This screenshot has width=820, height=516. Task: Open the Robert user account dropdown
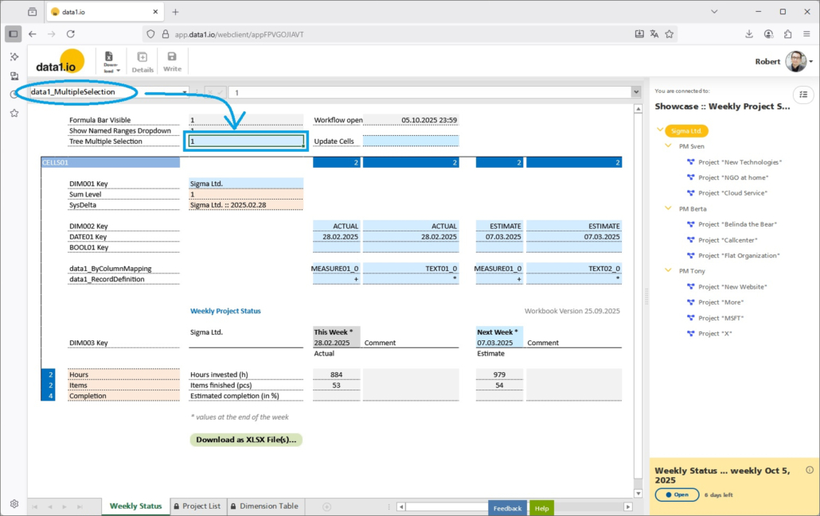811,61
